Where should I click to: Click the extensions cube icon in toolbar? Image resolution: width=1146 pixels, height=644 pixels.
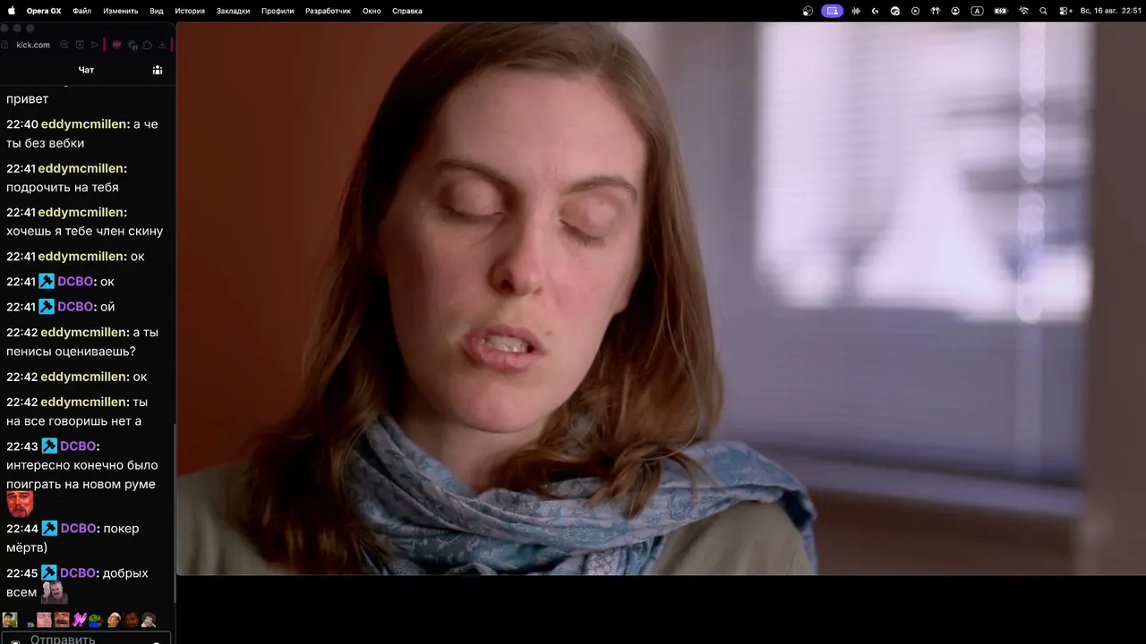[147, 45]
